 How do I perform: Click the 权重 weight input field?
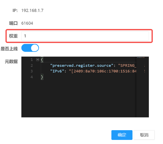(85, 36)
